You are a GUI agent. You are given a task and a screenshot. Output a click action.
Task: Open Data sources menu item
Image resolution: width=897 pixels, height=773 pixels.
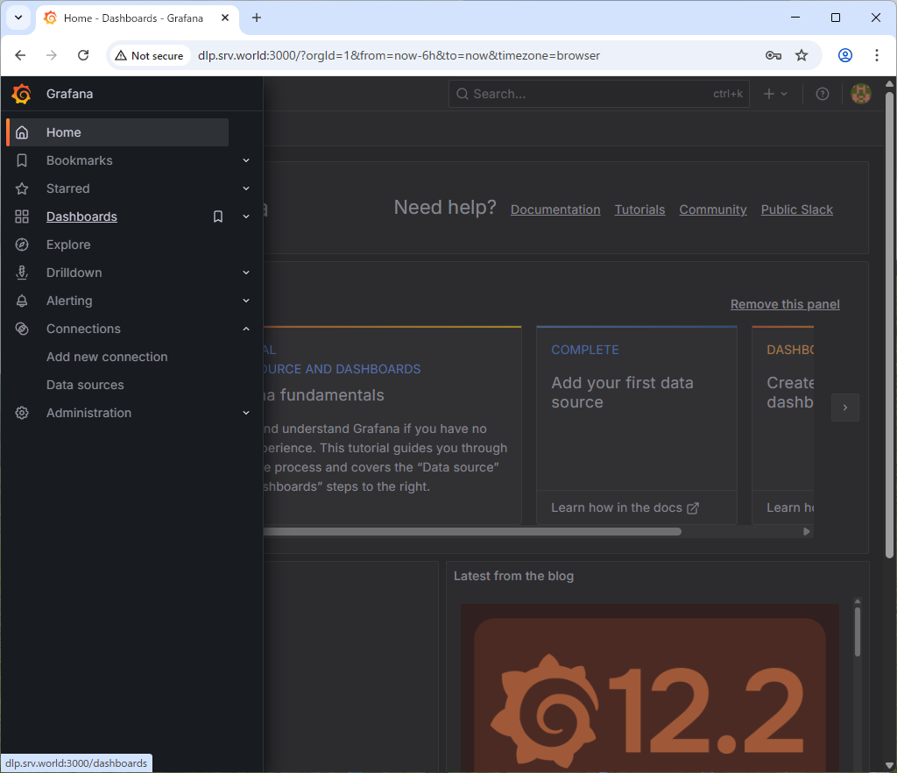coord(85,385)
